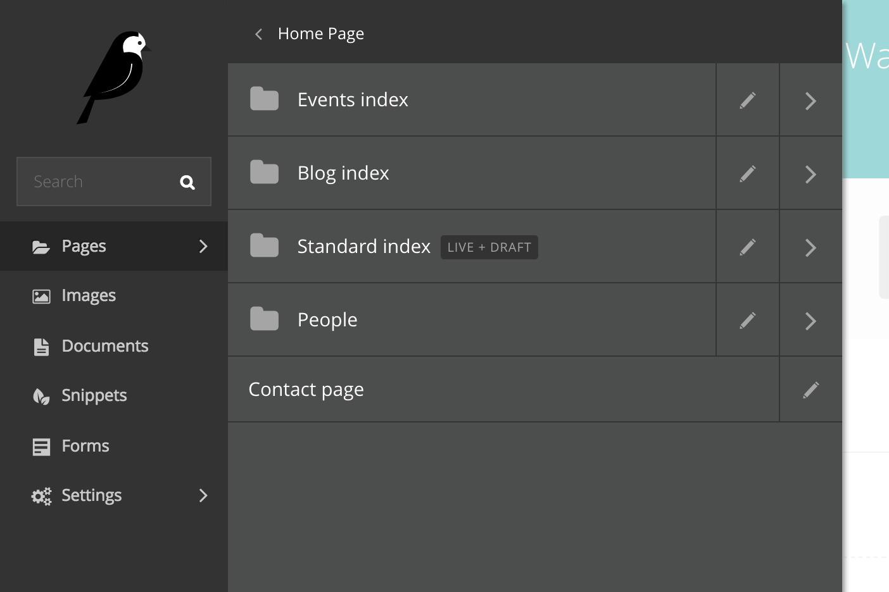Click the Settings gear icon
The image size is (889, 592).
(41, 496)
